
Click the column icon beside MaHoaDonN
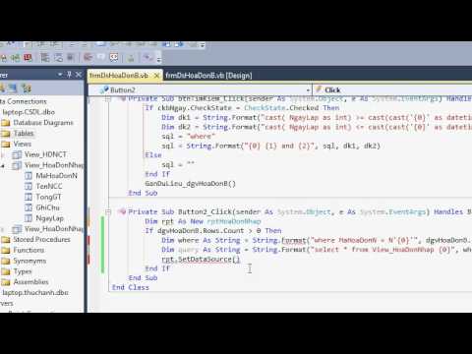(x=29, y=176)
